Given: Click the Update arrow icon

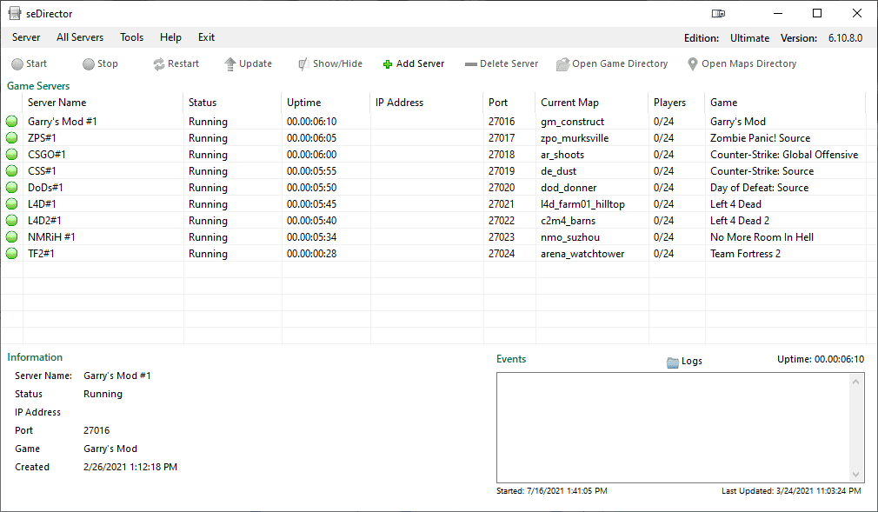Looking at the screenshot, I should (x=230, y=63).
